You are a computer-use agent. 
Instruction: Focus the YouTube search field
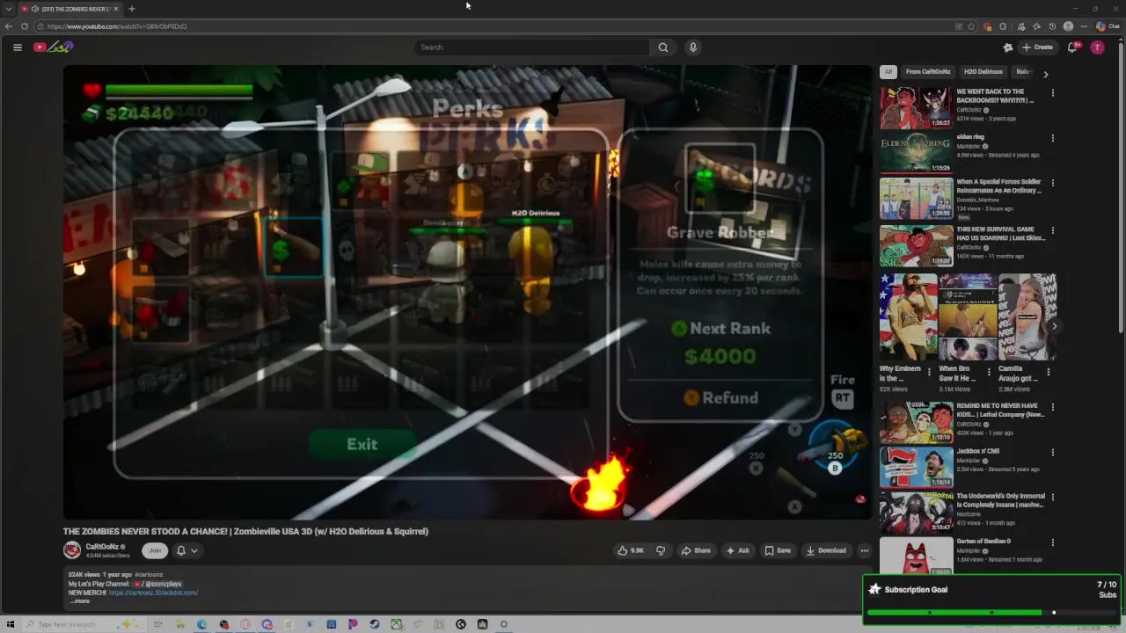(532, 47)
